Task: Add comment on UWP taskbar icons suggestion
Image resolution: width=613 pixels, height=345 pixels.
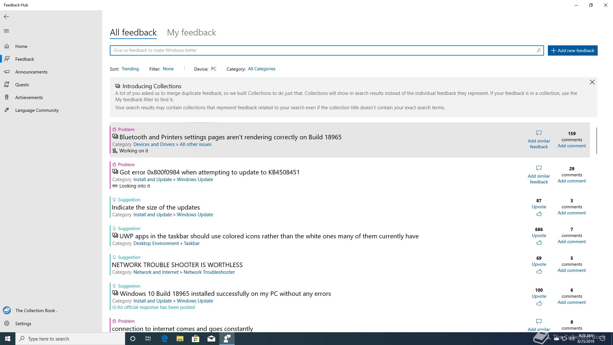Action: click(571, 241)
